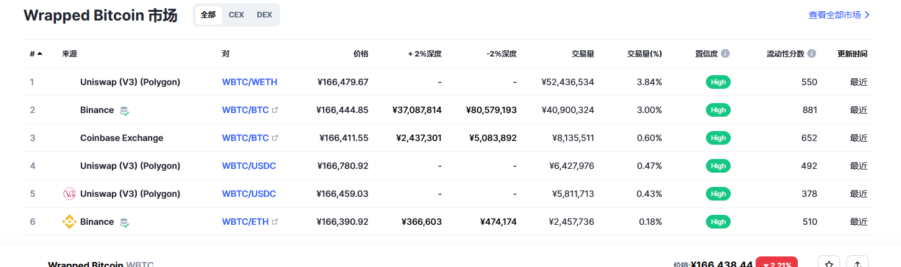This screenshot has width=901, height=267.
Task: Click the share icon beside the star button
Action: pos(858,264)
